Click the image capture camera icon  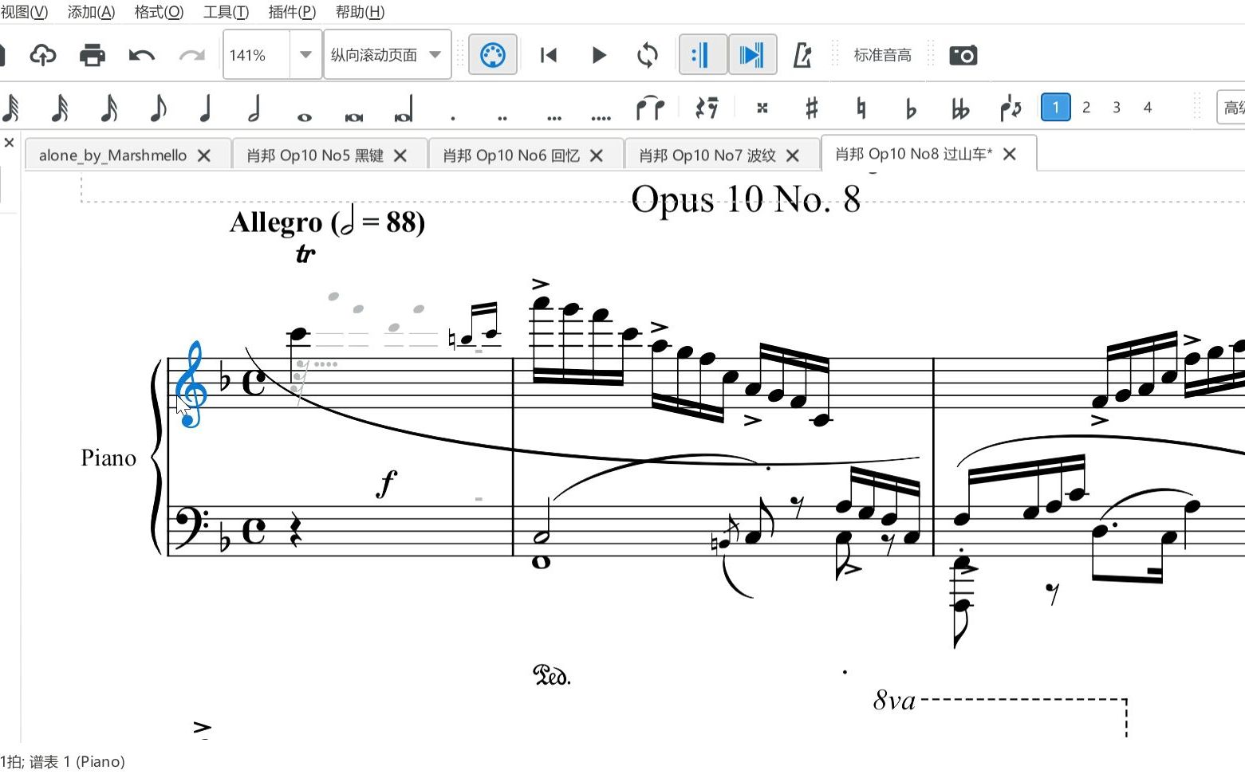click(963, 55)
